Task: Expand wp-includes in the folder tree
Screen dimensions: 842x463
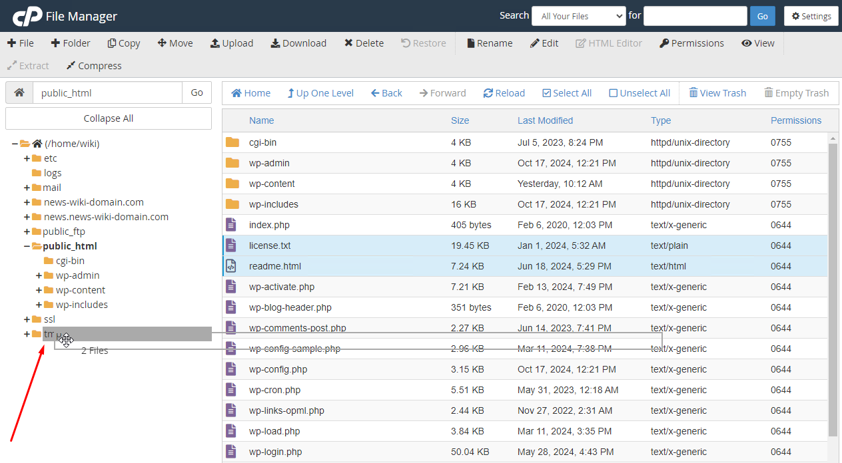Action: 39,305
